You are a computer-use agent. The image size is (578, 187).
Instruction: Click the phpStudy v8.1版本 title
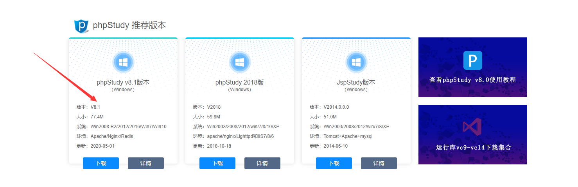(x=123, y=83)
